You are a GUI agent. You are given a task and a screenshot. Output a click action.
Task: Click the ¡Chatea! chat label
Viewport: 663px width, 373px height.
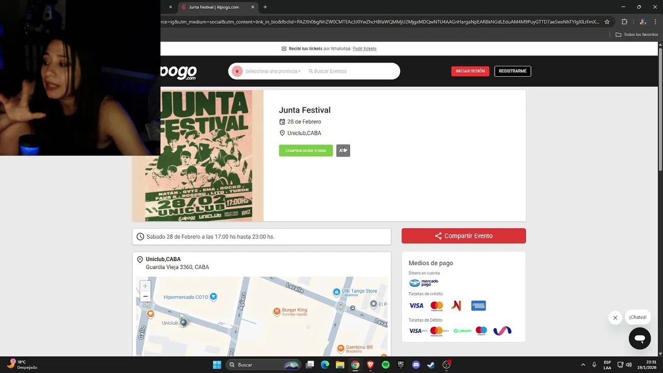tap(638, 317)
